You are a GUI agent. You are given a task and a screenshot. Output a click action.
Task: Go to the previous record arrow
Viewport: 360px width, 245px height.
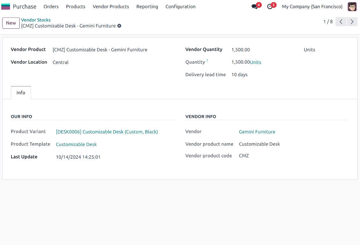[x=341, y=21]
